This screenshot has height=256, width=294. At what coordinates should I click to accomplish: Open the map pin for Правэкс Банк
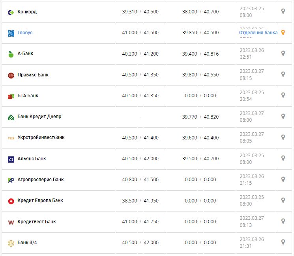point(283,74)
